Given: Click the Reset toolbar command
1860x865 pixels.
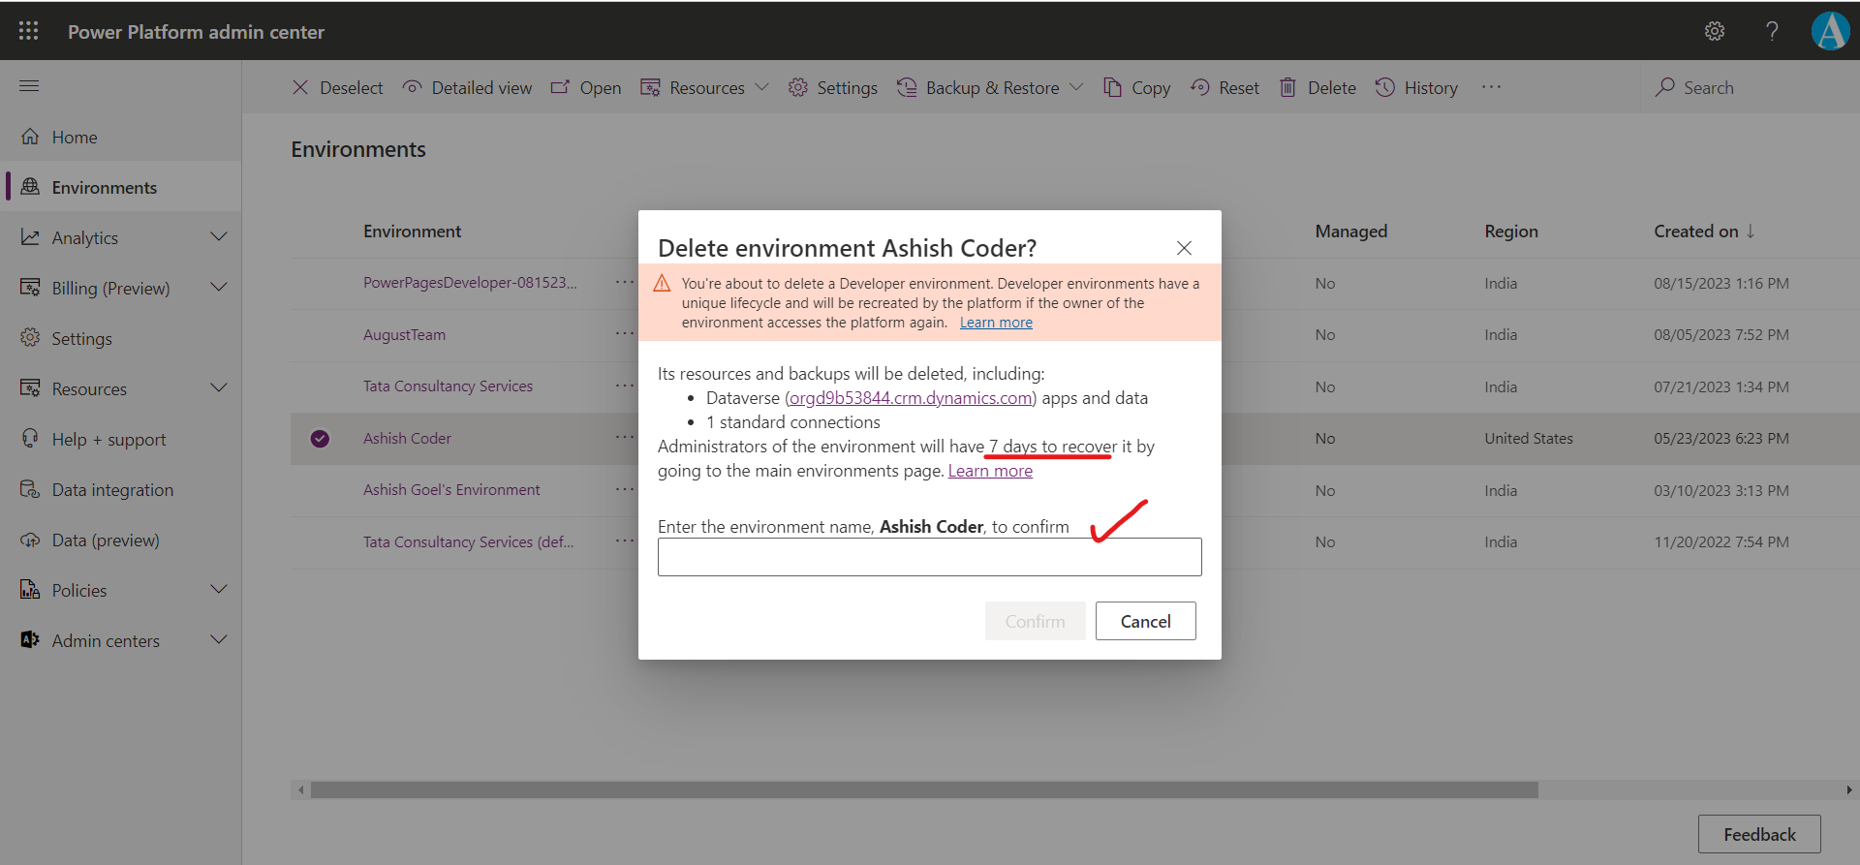Looking at the screenshot, I should click(1225, 88).
